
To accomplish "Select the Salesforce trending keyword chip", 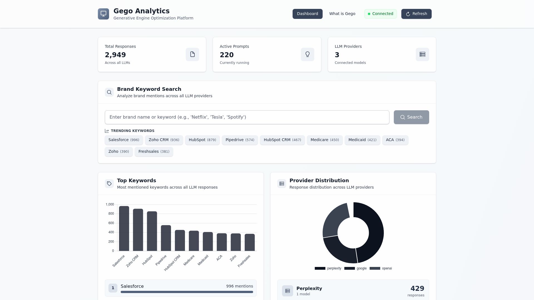I will [x=124, y=140].
